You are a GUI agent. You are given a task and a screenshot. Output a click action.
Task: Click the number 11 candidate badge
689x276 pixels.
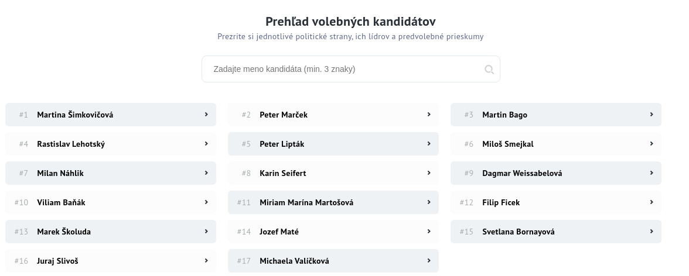click(244, 202)
